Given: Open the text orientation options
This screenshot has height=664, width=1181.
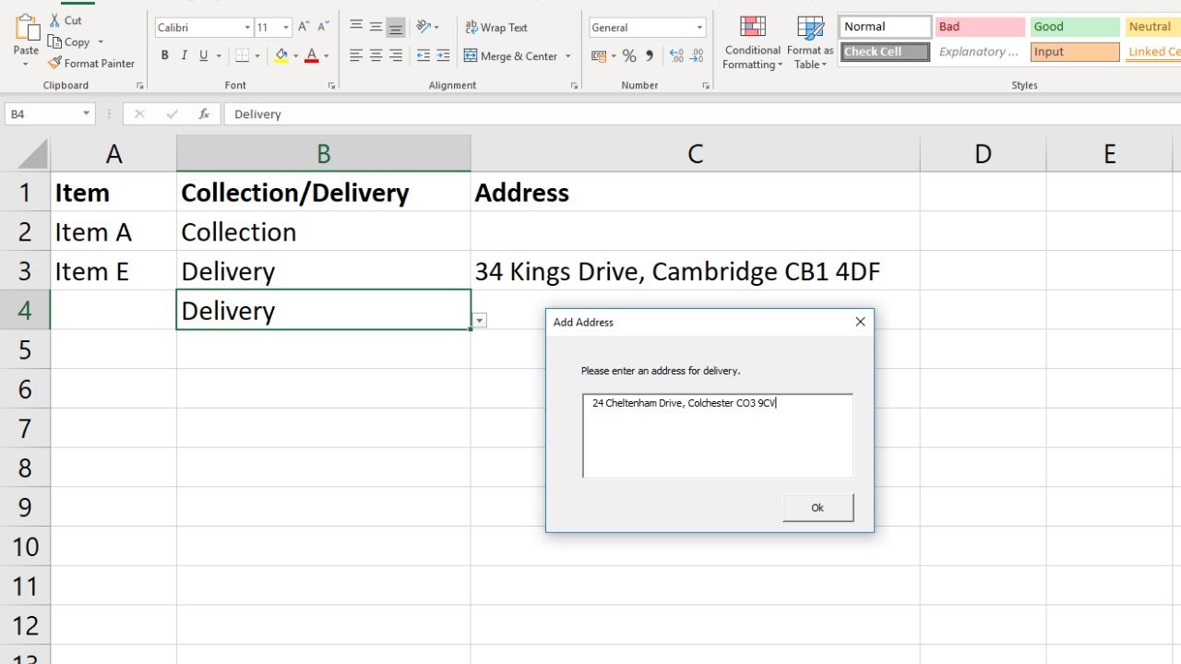Looking at the screenshot, I should click(x=426, y=27).
